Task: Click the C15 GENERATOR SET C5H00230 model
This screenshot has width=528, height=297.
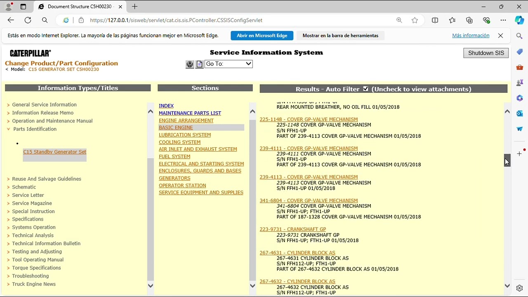Action: coord(64,69)
